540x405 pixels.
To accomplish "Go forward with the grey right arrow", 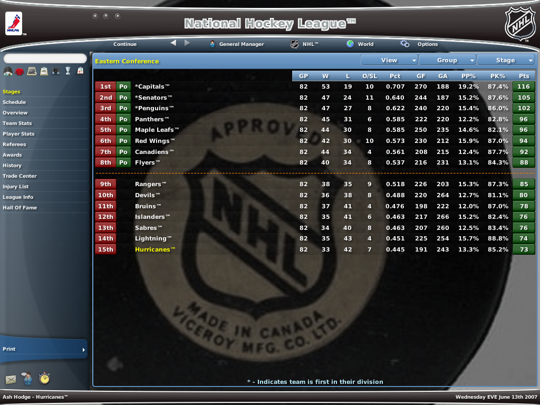I will [x=187, y=43].
